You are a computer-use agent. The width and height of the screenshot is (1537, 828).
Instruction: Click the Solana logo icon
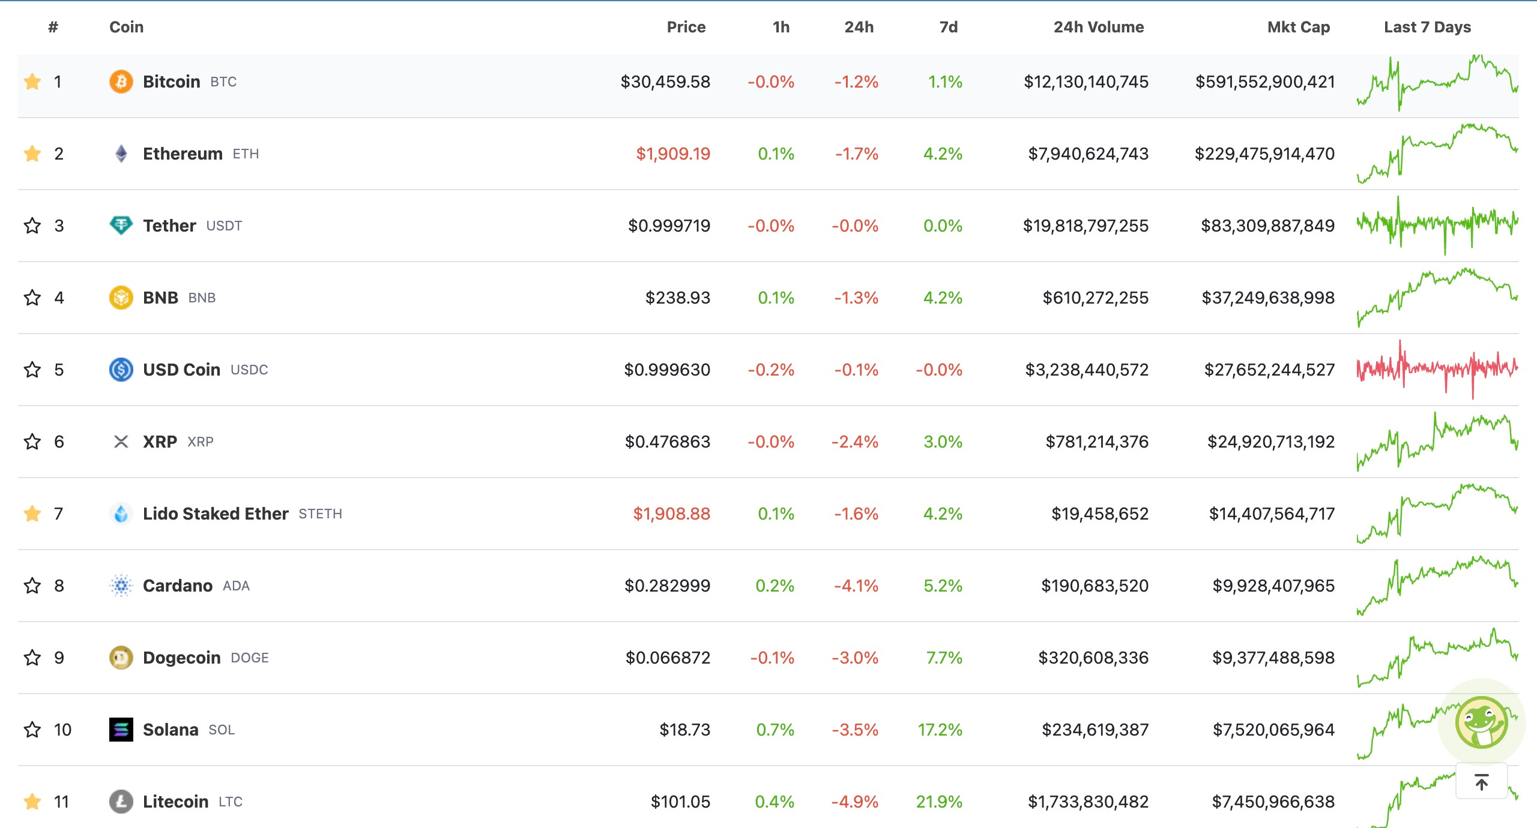pos(121,730)
